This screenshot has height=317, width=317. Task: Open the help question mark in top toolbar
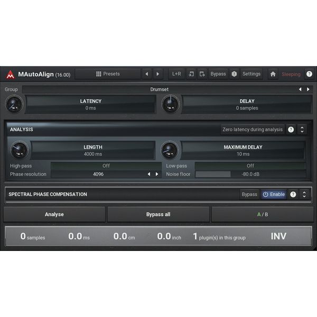(309, 74)
